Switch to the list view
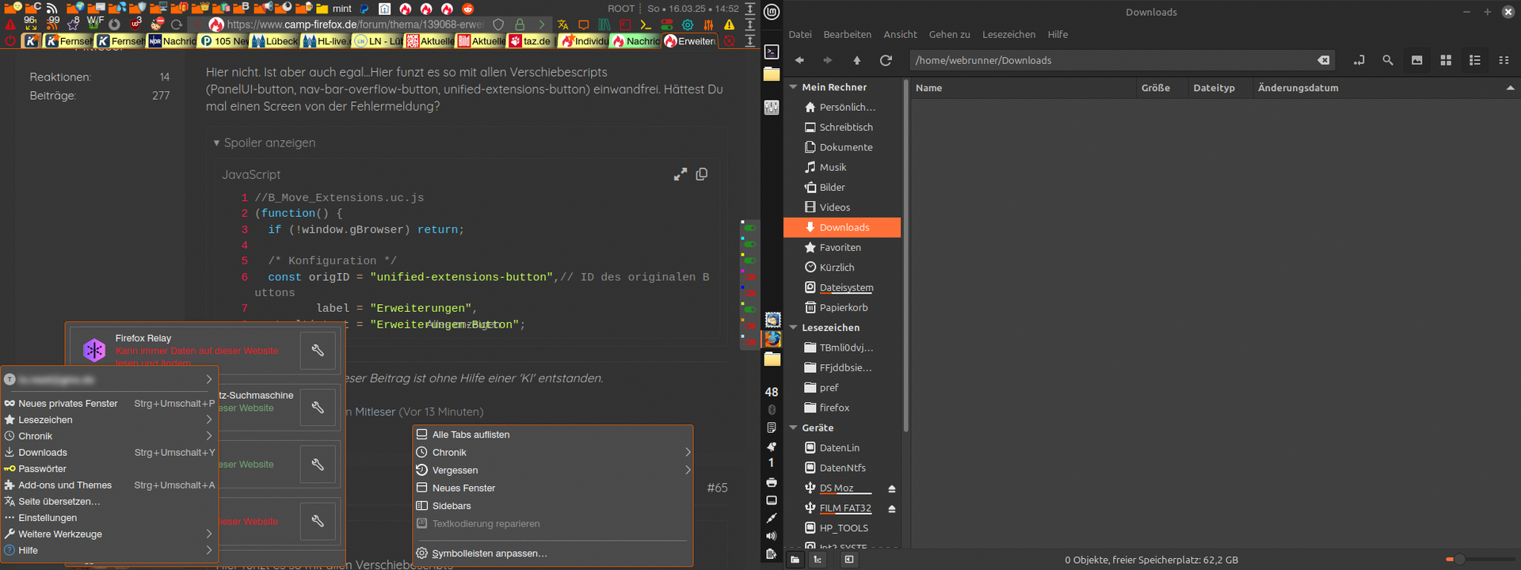This screenshot has width=1521, height=570. (1474, 60)
